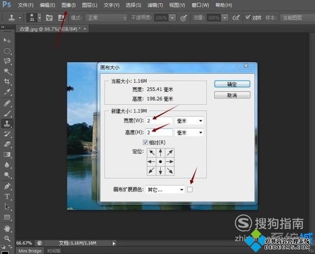Toggle the Aligned (对齐) checkbox
The image size is (315, 254).
248,18
